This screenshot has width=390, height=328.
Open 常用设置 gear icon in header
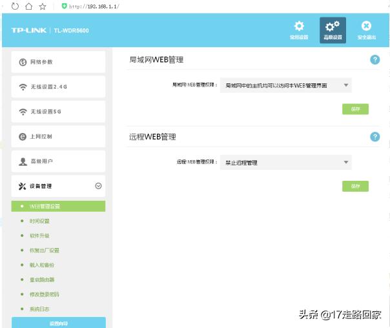tap(299, 26)
